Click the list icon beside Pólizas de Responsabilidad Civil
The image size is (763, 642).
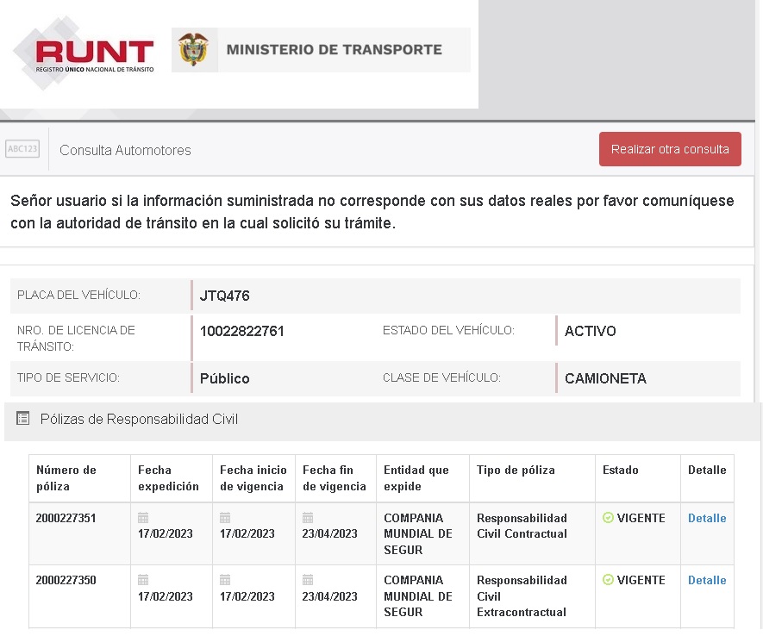pyautogui.click(x=23, y=419)
